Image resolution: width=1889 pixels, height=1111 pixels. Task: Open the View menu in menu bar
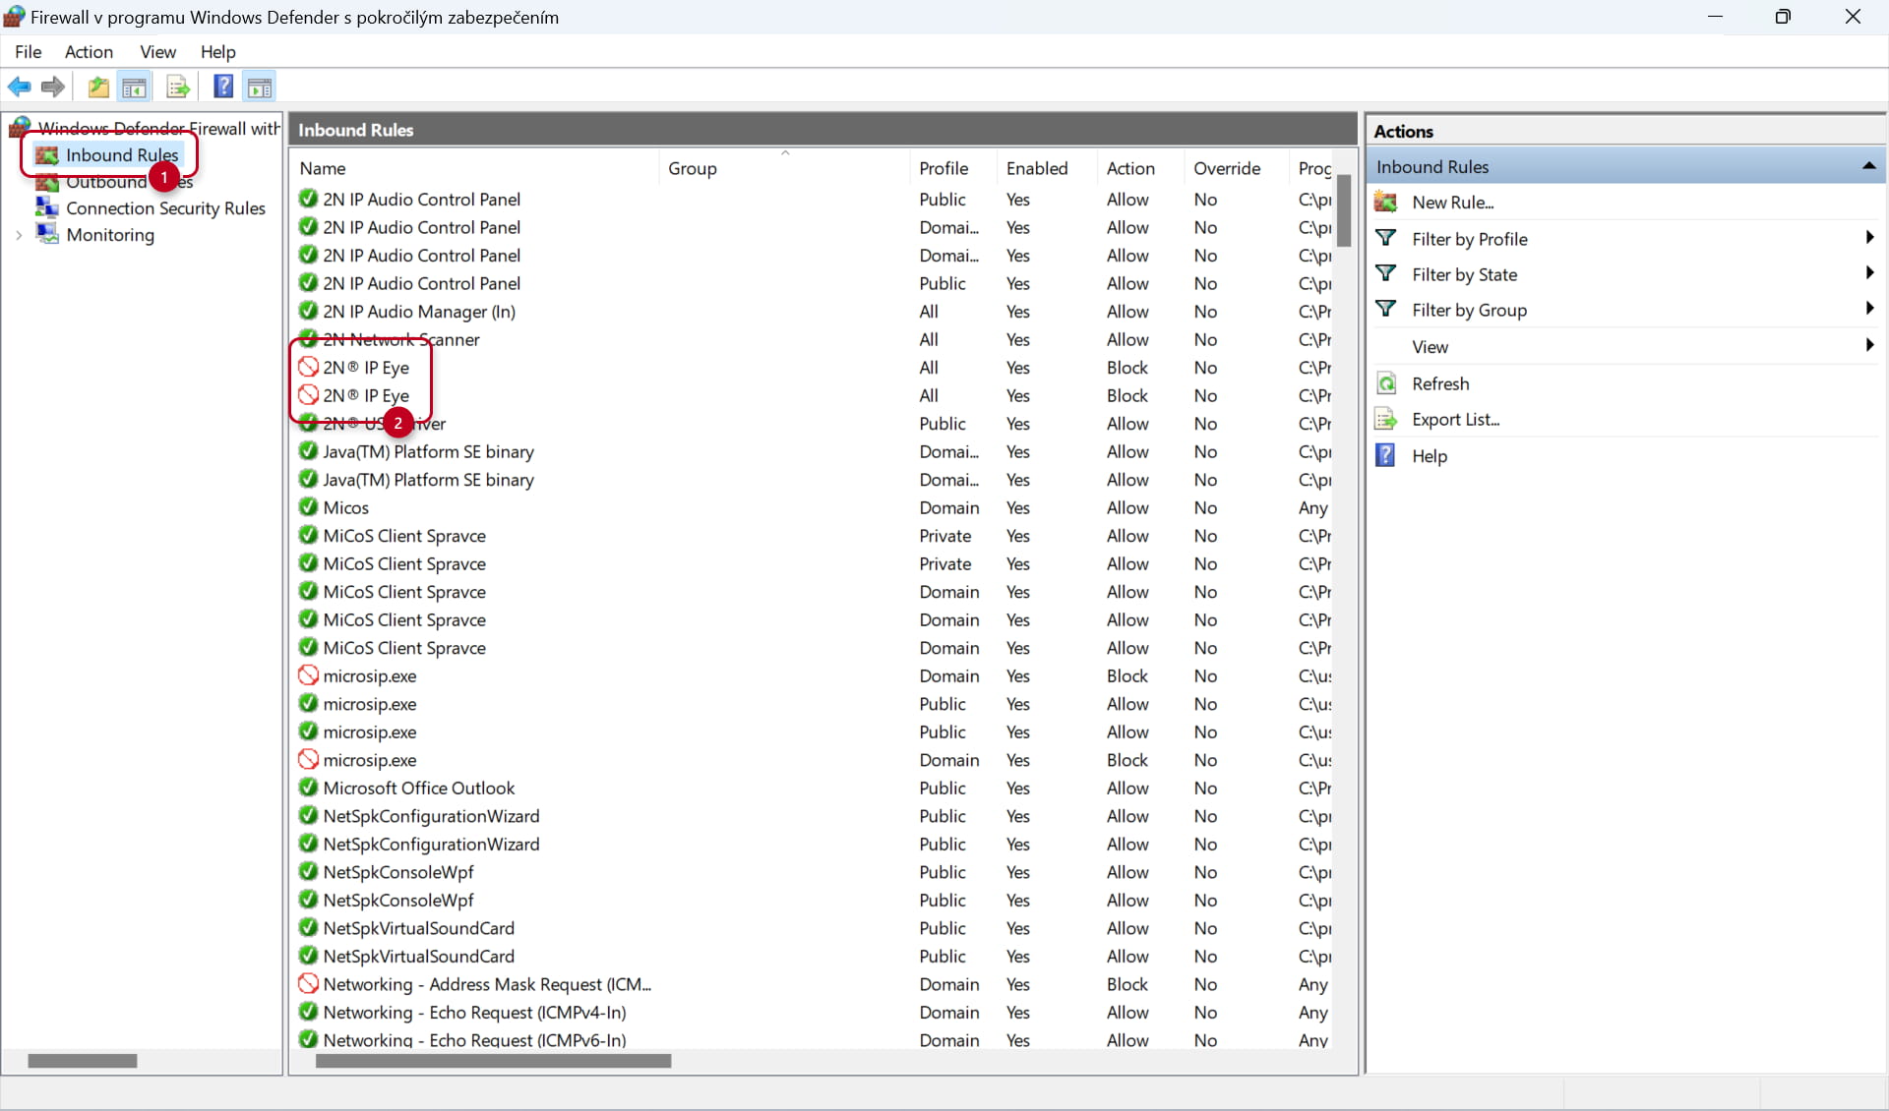tap(157, 52)
